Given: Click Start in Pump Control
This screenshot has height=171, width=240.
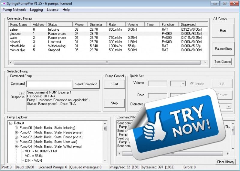Looking at the screenshot, I should click(x=115, y=84).
